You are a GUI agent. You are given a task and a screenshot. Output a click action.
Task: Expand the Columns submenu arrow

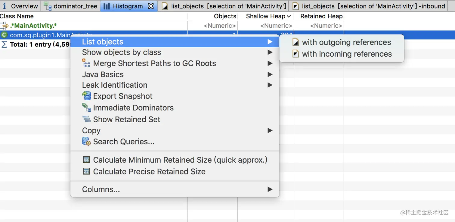270,189
